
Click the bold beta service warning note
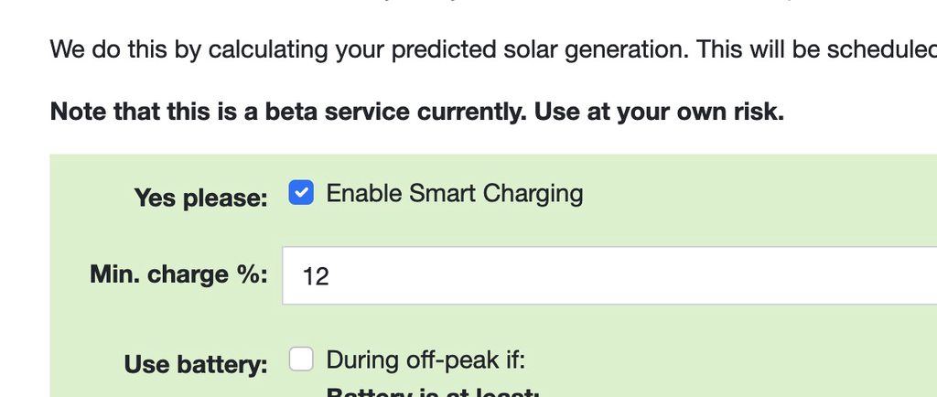click(x=416, y=112)
